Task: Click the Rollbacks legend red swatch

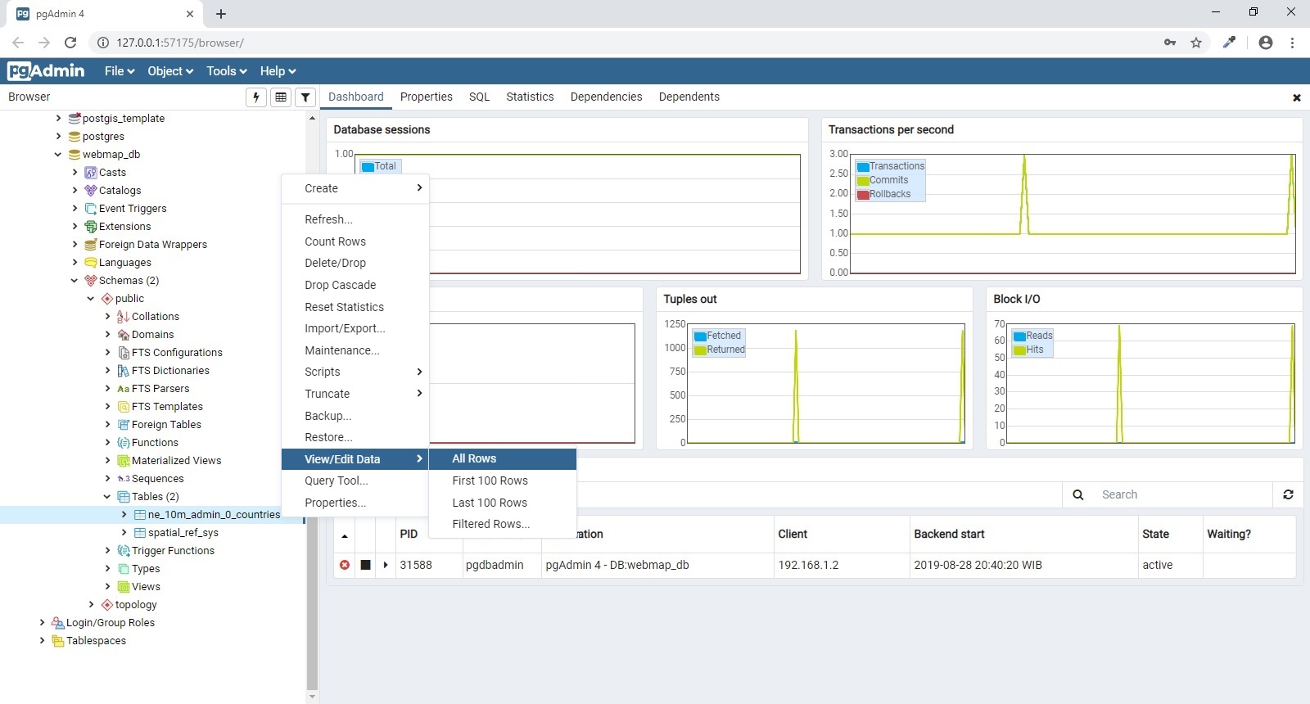Action: (863, 195)
